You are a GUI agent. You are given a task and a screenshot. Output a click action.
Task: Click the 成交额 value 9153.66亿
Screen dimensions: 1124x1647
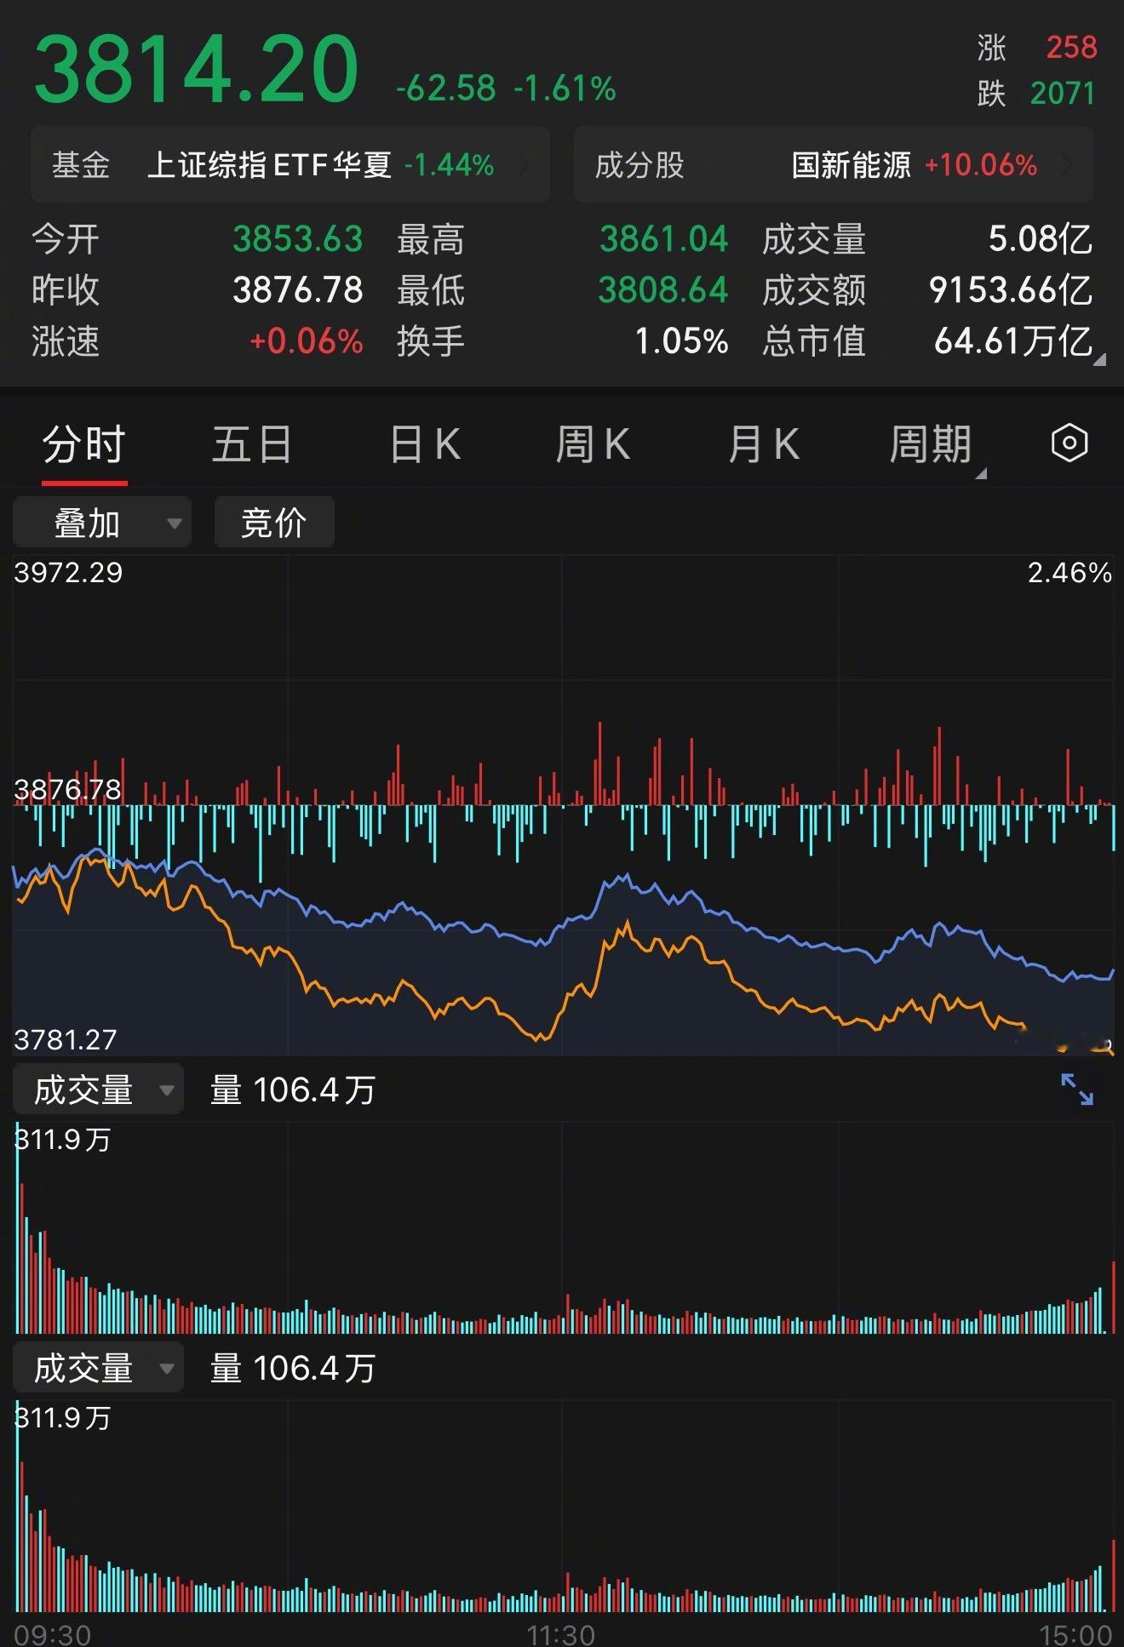1011,290
